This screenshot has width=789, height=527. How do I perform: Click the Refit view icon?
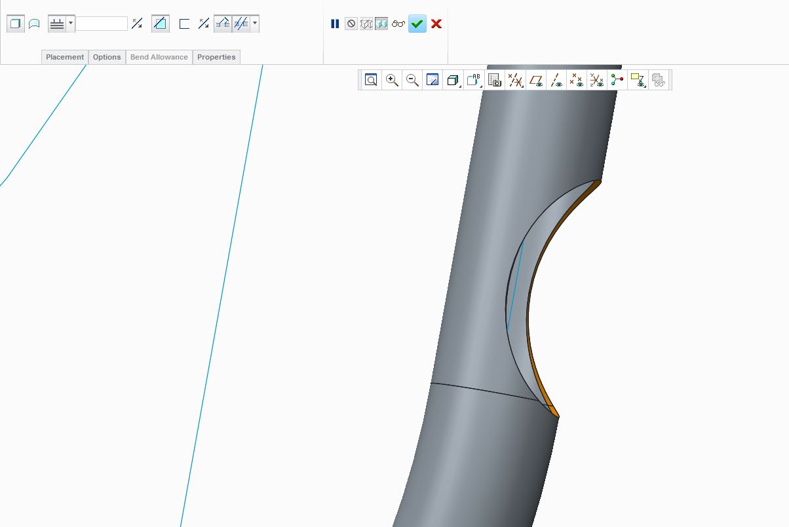(x=371, y=81)
